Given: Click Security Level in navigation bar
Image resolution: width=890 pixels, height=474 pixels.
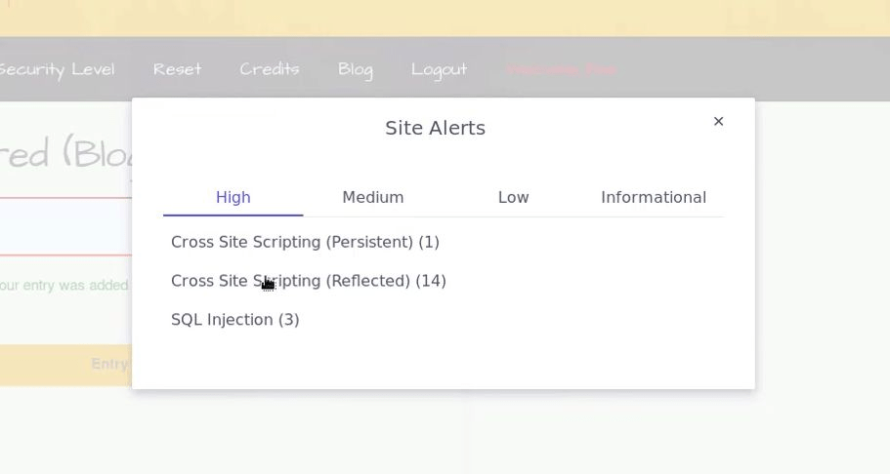Looking at the screenshot, I should (x=57, y=69).
